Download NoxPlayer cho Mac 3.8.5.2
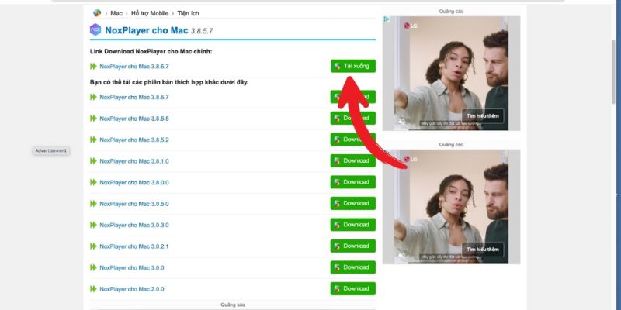 tap(352, 139)
